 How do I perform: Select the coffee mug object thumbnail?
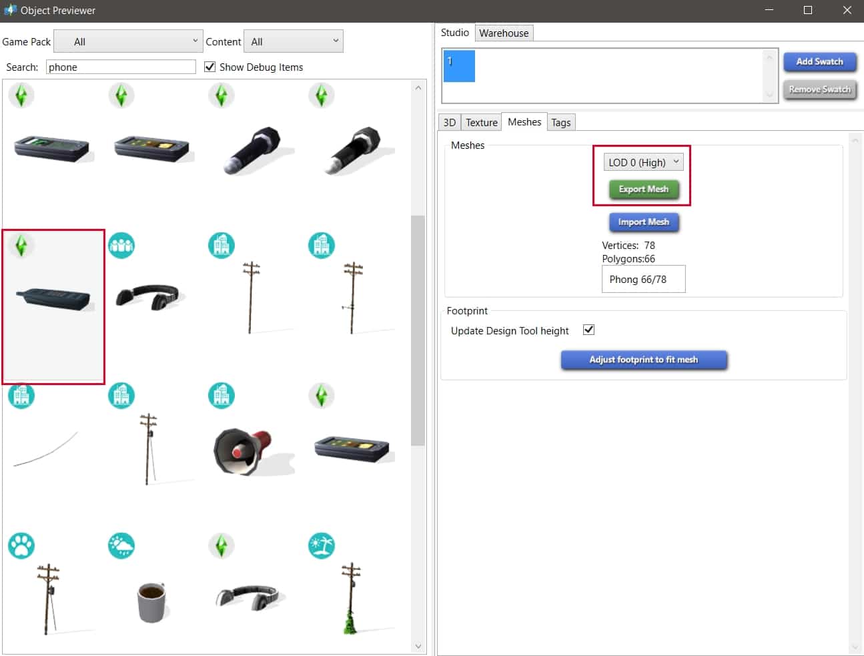[x=151, y=601]
